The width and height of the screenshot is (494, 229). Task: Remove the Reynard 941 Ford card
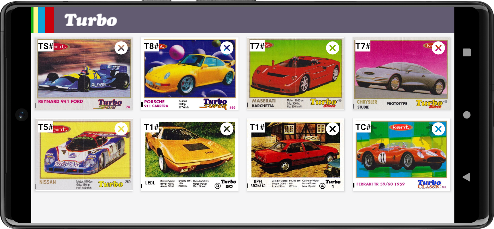(x=121, y=48)
